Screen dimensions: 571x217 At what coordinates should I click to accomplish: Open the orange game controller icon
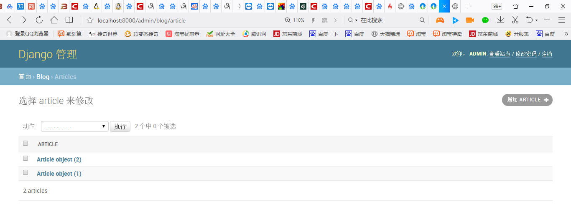coord(440,20)
